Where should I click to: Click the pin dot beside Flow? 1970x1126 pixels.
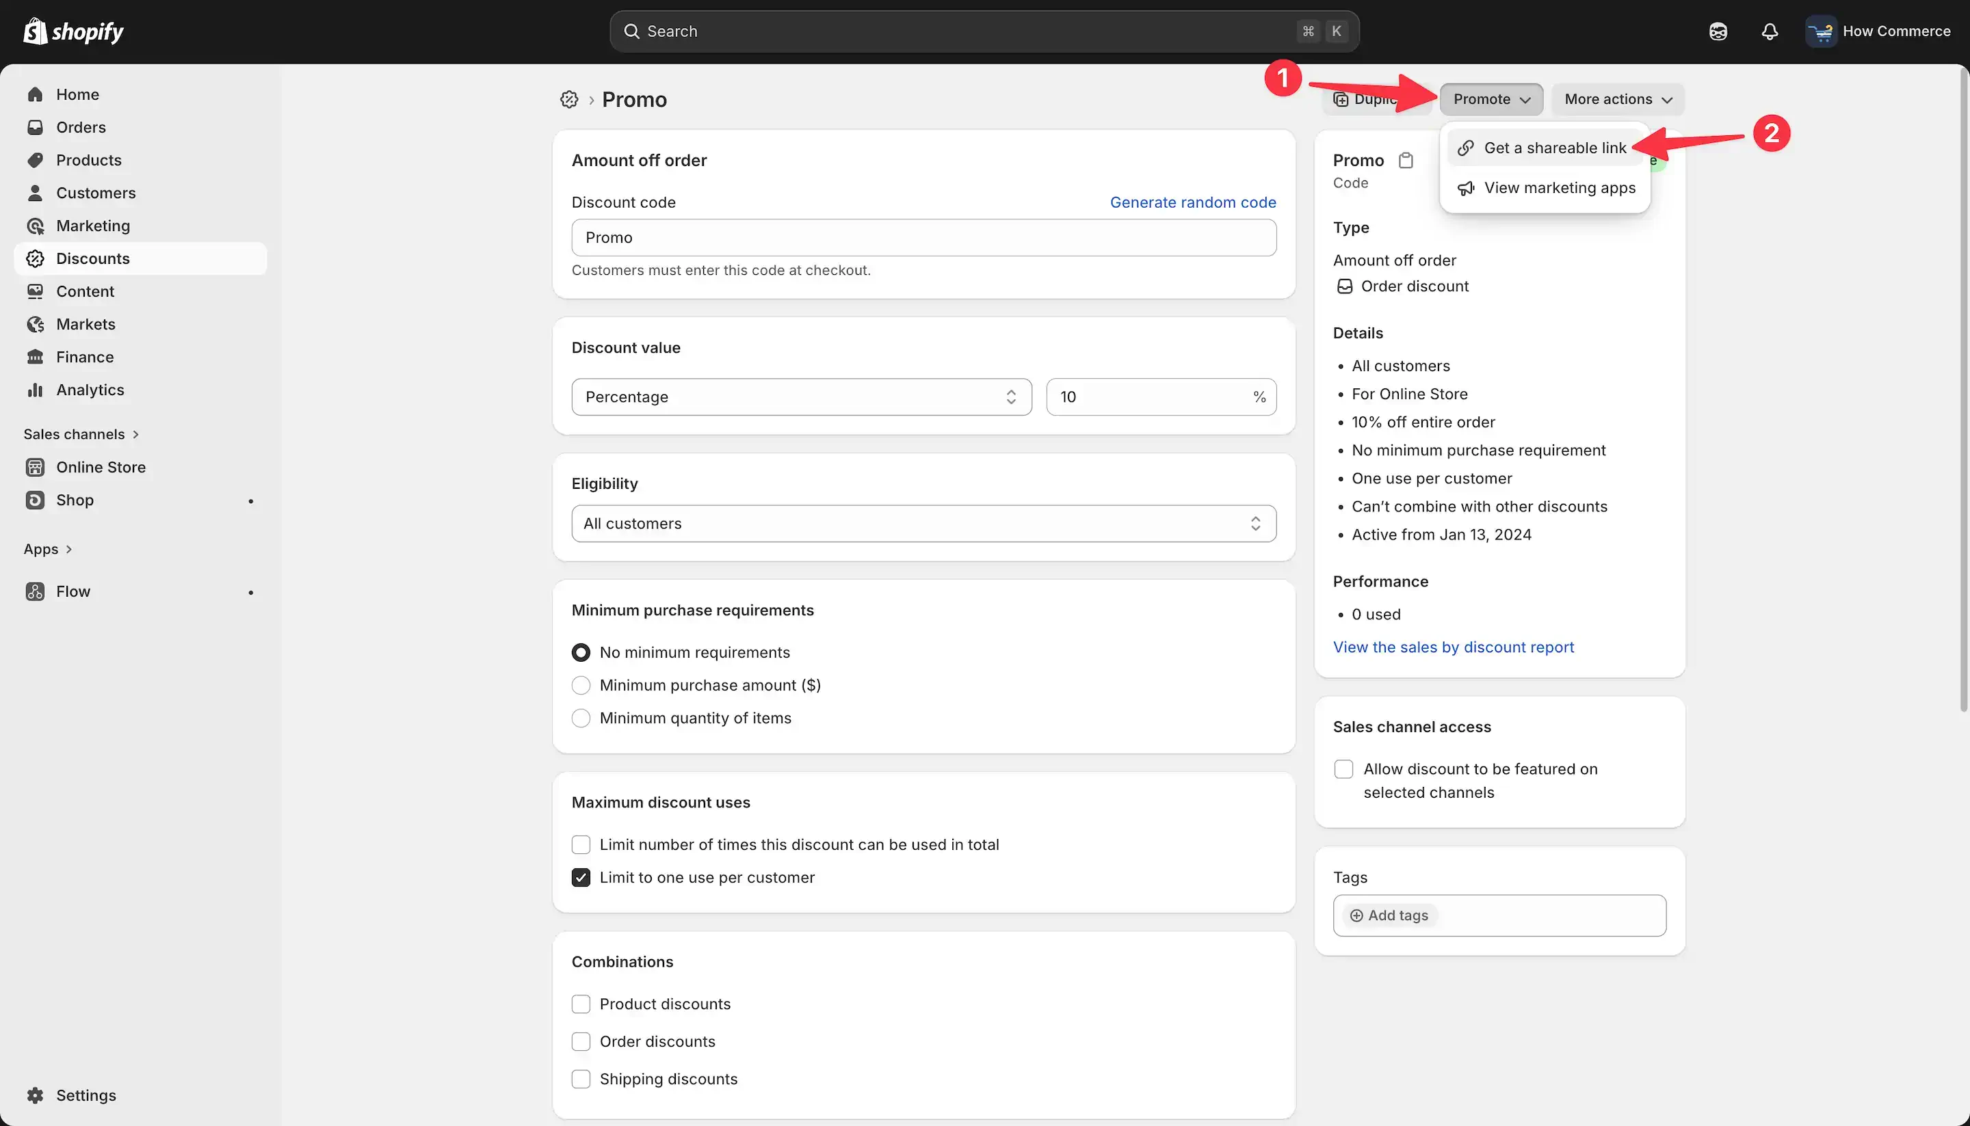coord(251,592)
